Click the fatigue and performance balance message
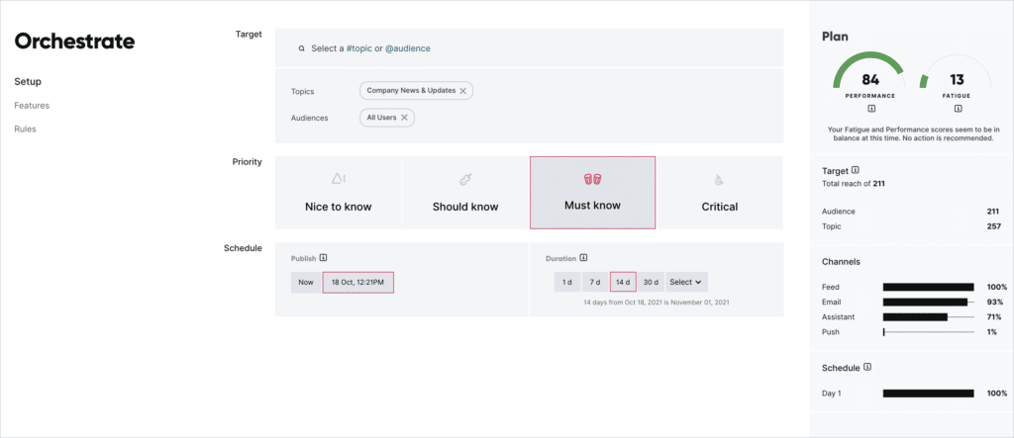The image size is (1014, 438). point(913,134)
